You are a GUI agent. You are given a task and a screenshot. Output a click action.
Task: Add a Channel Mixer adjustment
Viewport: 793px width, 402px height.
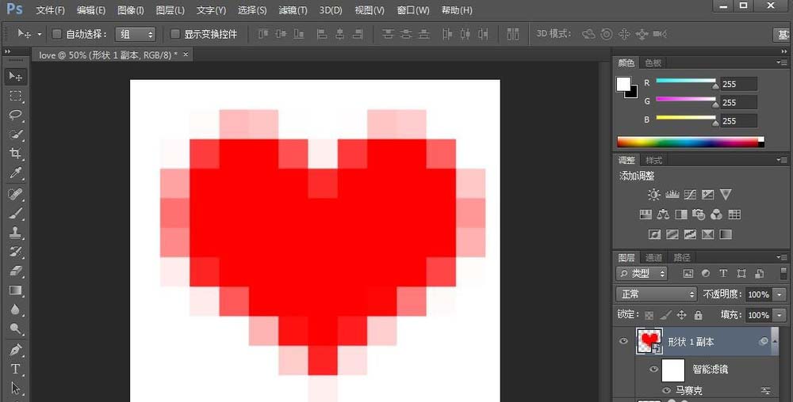[717, 214]
